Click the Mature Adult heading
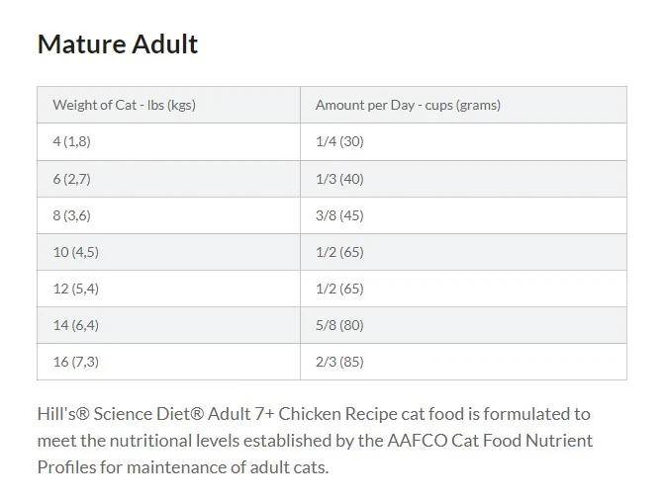Screen dimensions: 666x499 coord(118,44)
